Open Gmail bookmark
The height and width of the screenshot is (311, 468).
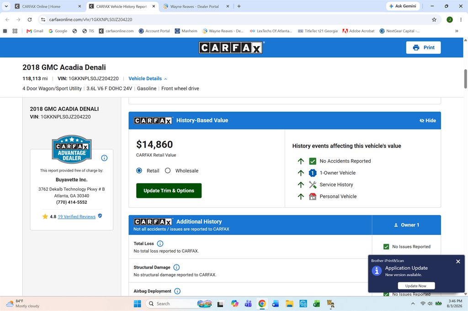[x=35, y=31]
